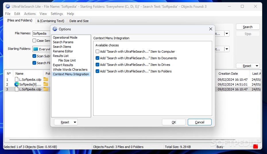Toggle the Case Sensitive checkbox
267x154 pixels.
coord(34,41)
